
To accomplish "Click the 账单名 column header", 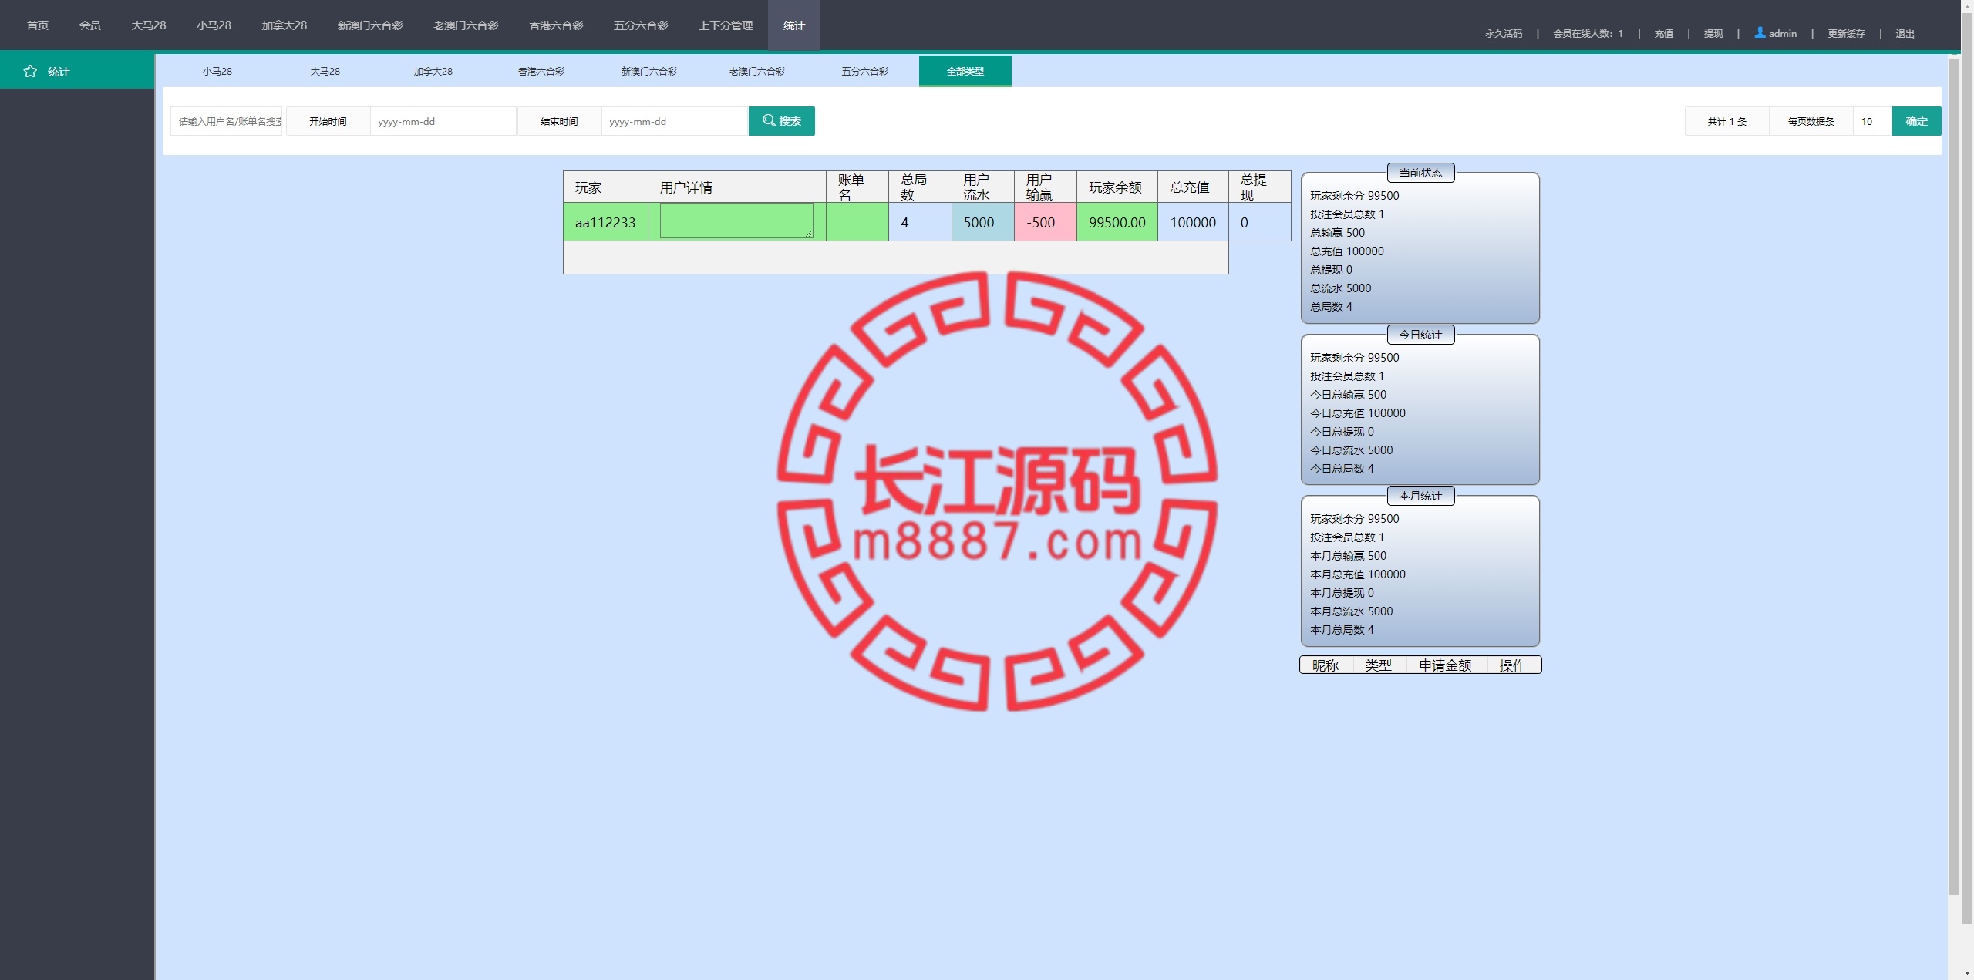I will coord(857,187).
